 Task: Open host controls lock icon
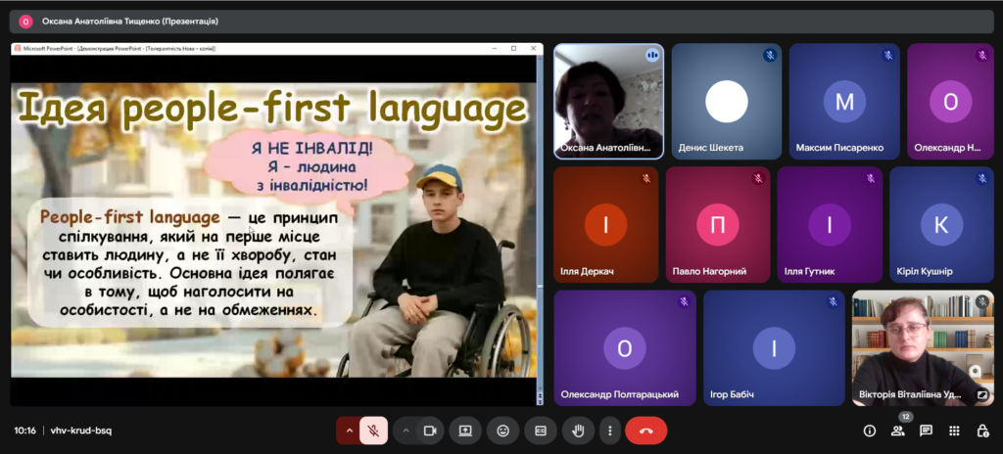pos(982,431)
